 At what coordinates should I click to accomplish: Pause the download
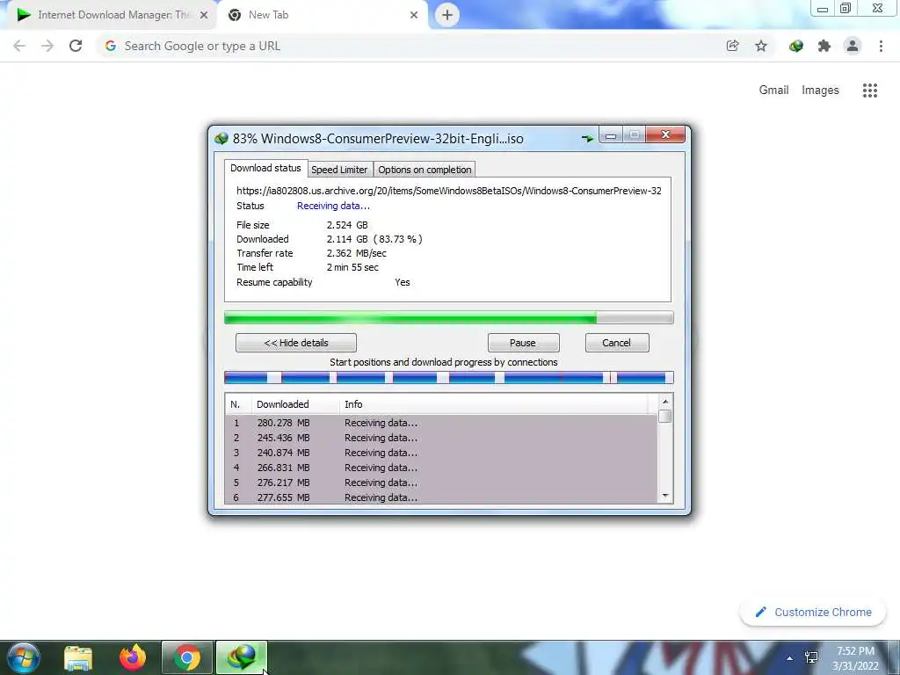pos(523,343)
